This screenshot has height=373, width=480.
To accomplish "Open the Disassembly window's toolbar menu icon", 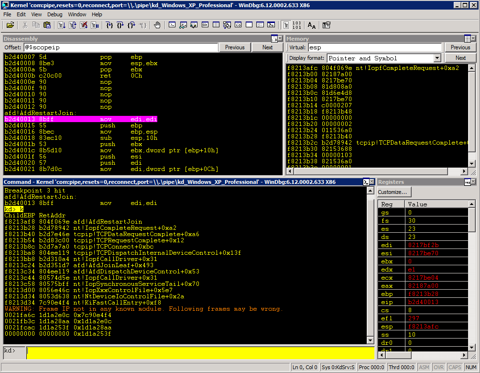I will click(x=274, y=39).
